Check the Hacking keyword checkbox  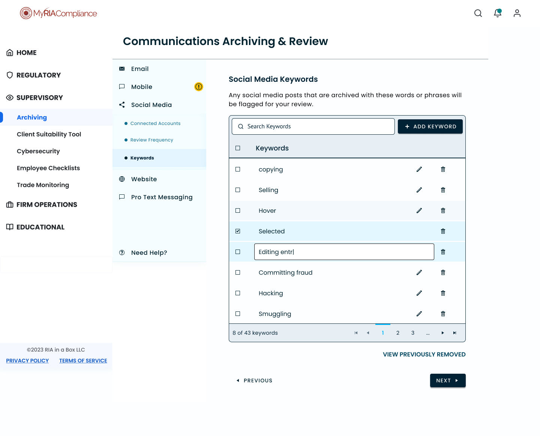(x=238, y=293)
